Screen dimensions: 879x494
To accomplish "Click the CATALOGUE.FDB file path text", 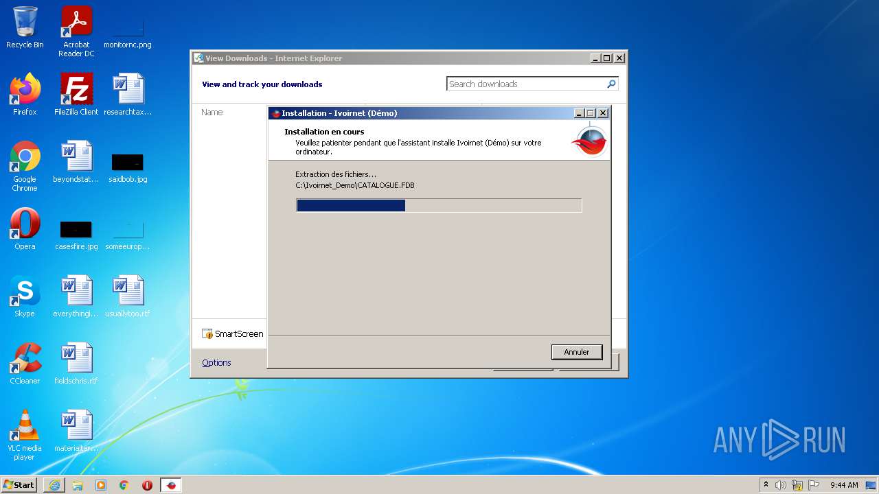I will [355, 185].
